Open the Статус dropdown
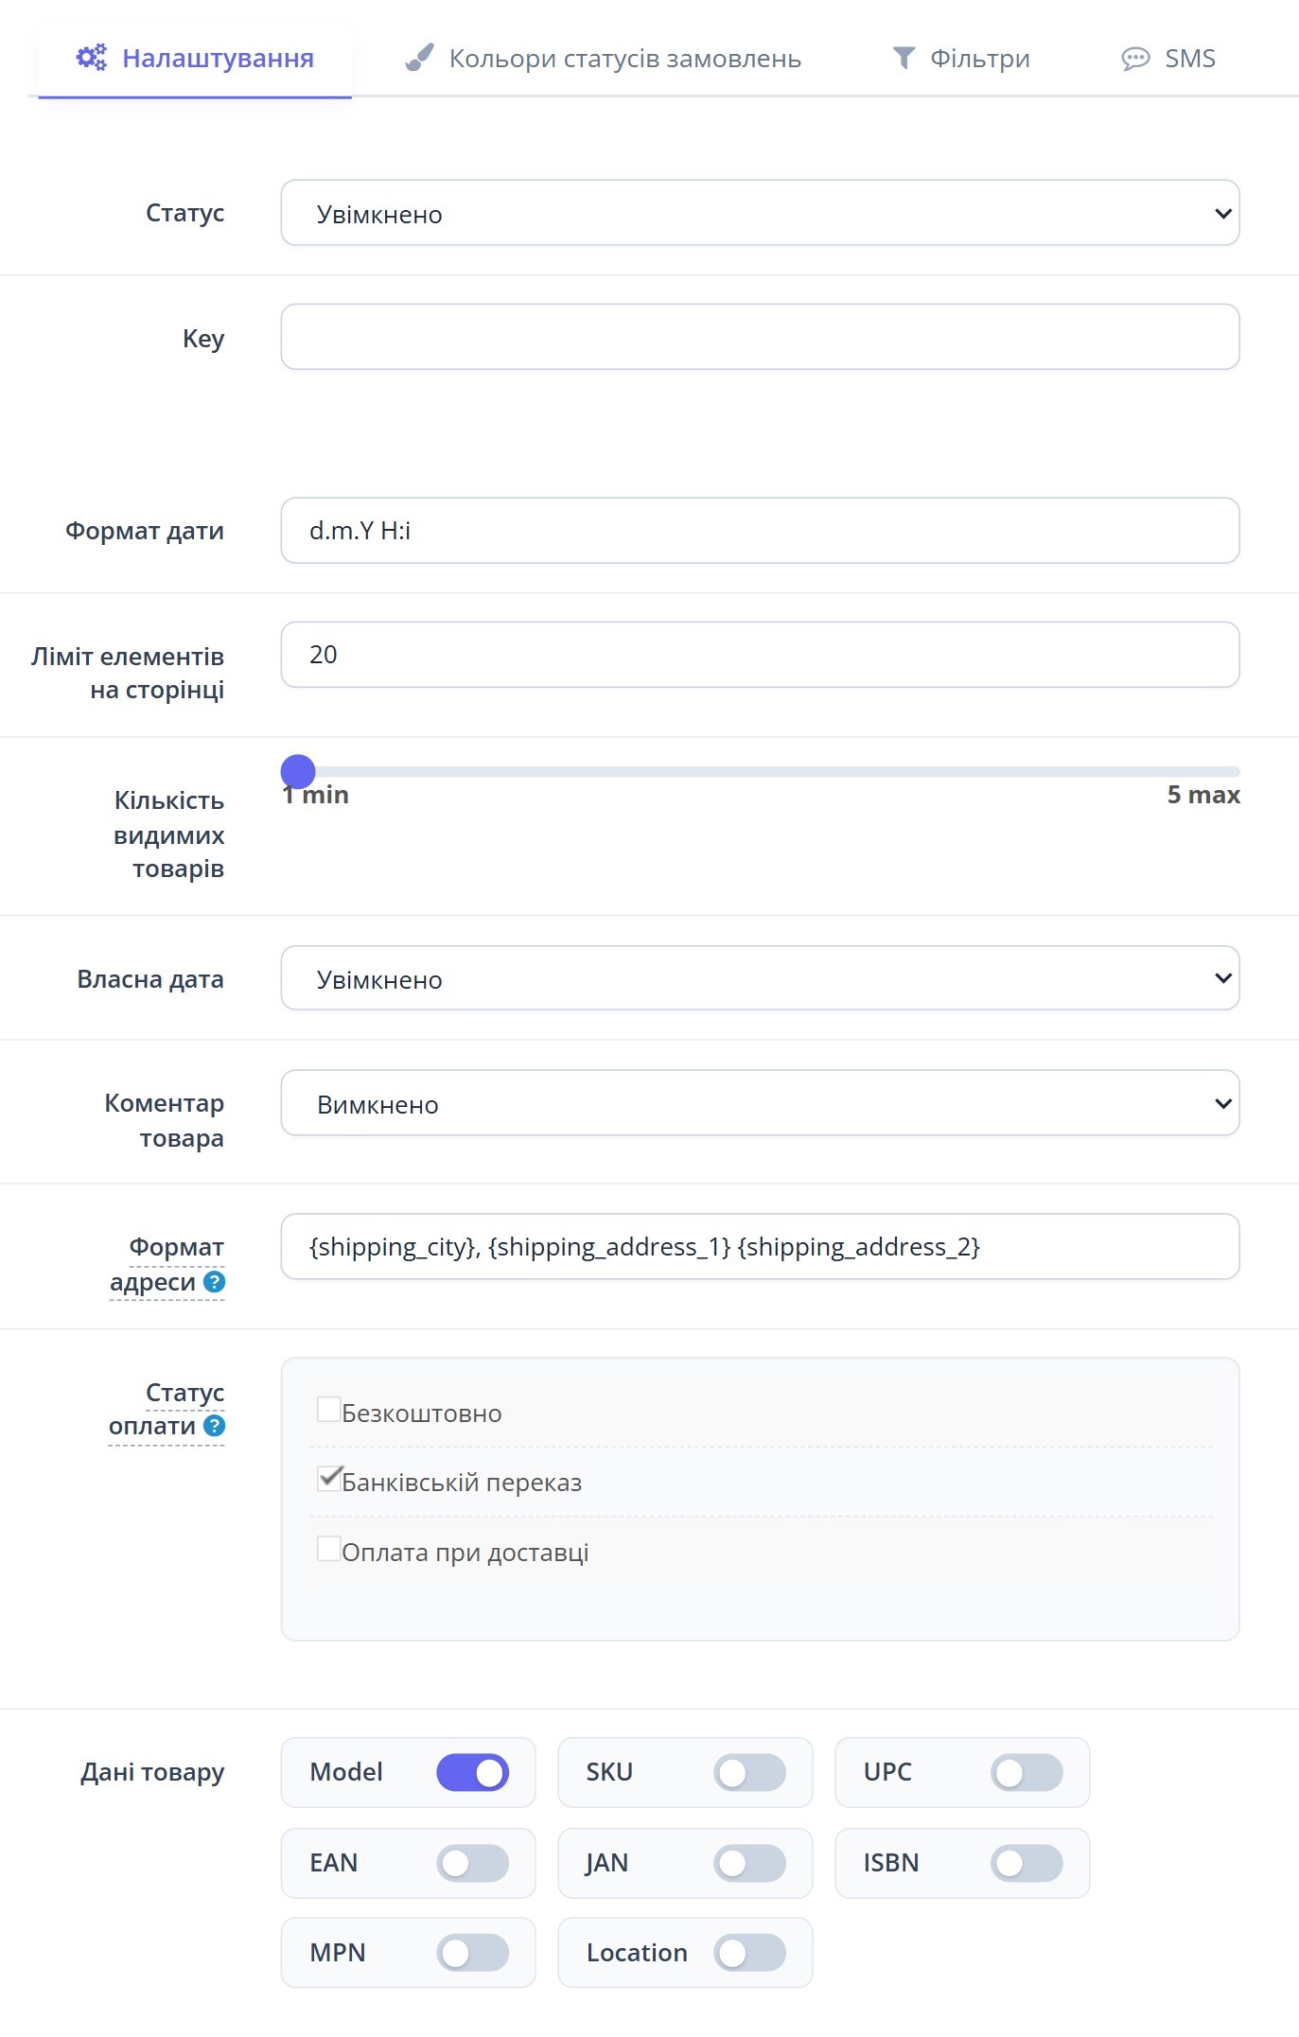The height and width of the screenshot is (2037, 1299). (x=760, y=213)
